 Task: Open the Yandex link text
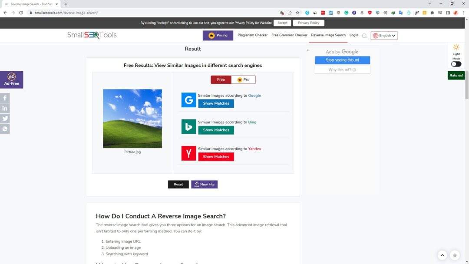coord(254,148)
